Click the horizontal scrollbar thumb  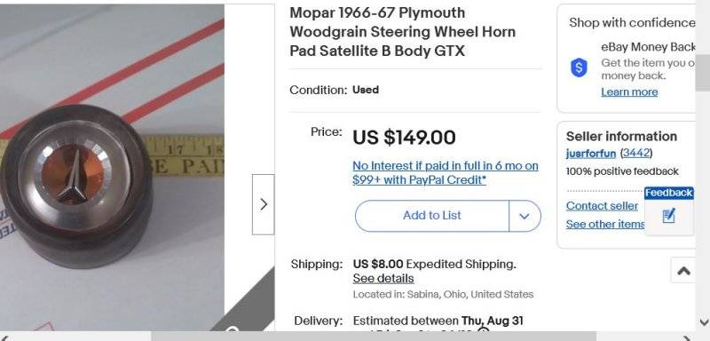[x=373, y=337]
